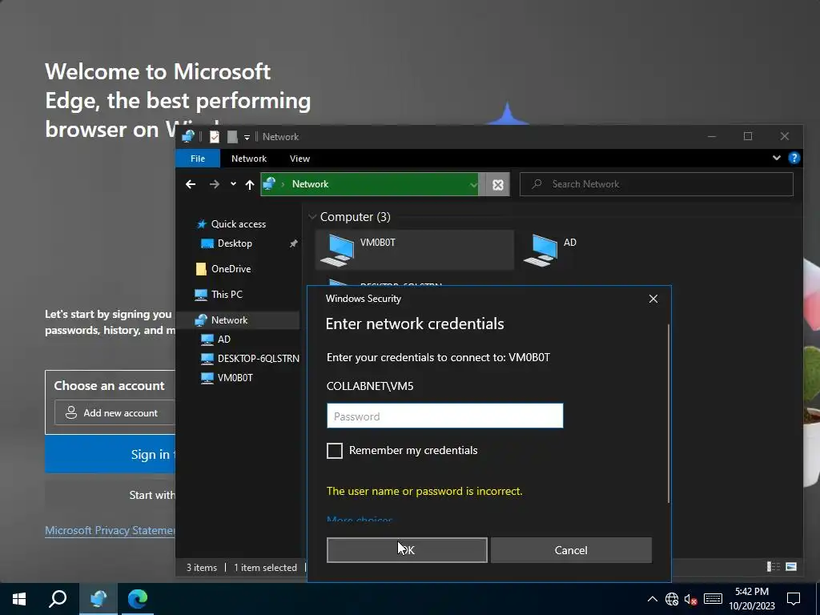This screenshot has height=615, width=820.
Task: Select DESKTOP-6QLSTRN in sidebar tree
Action: [251, 358]
